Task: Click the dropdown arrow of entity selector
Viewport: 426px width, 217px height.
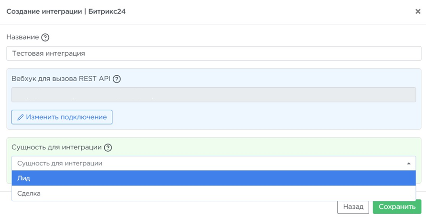Action: (x=409, y=163)
